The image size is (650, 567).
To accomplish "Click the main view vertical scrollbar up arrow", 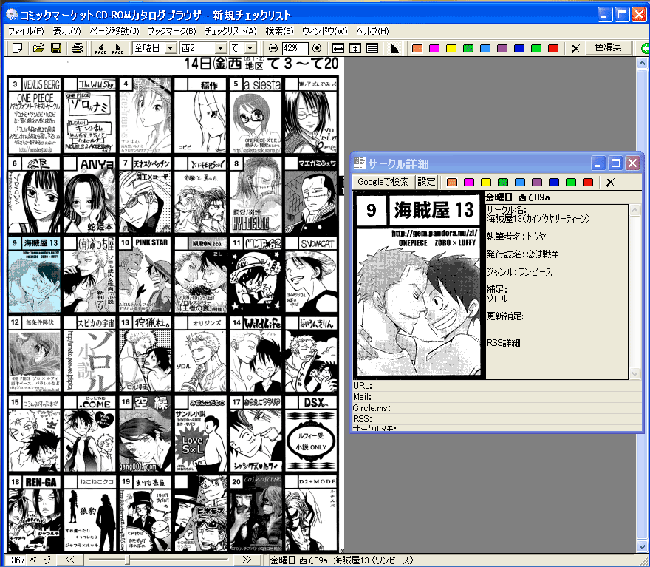I will (x=642, y=64).
